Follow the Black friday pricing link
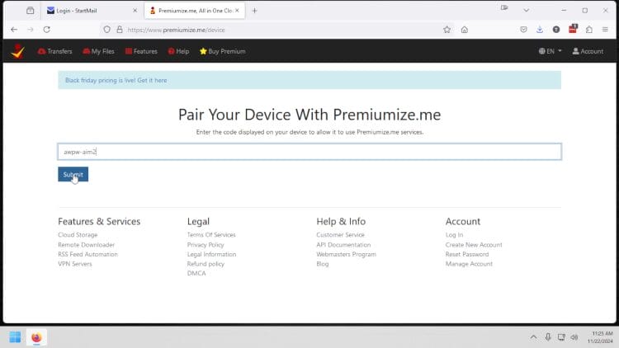Viewport: 619px width, 348px height. point(116,80)
